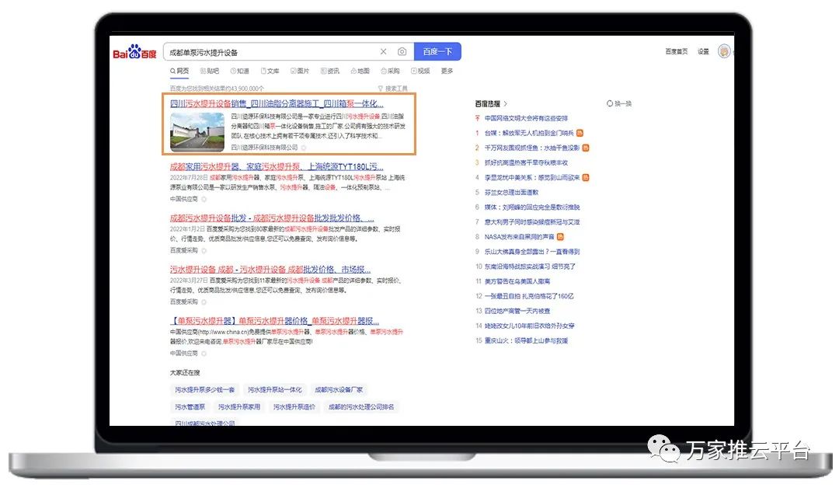Expand 百度热搜 with its chevron arrow
The image size is (839, 488).
tap(506, 103)
